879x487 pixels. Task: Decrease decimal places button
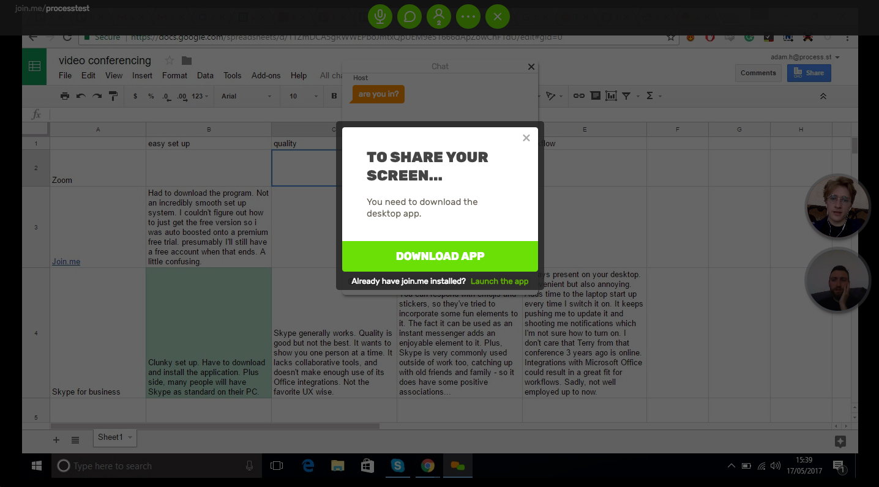[166, 96]
